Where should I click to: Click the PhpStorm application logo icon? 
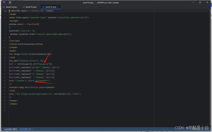[x=4, y=2]
